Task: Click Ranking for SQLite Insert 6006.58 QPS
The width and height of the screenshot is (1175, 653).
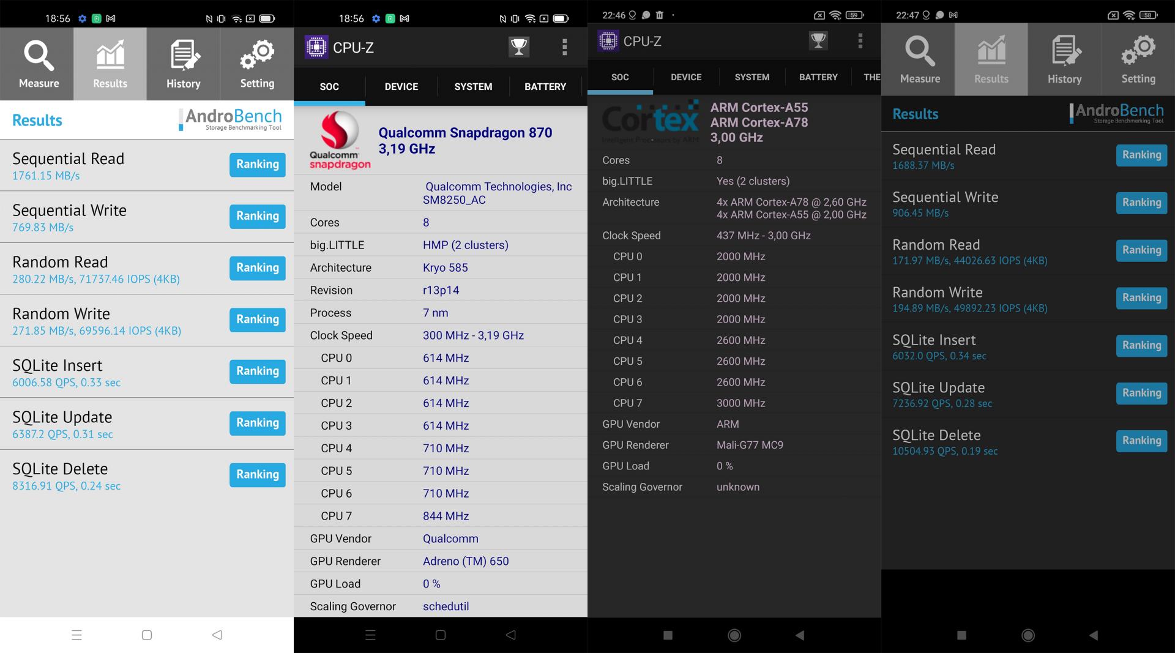Action: 258,371
